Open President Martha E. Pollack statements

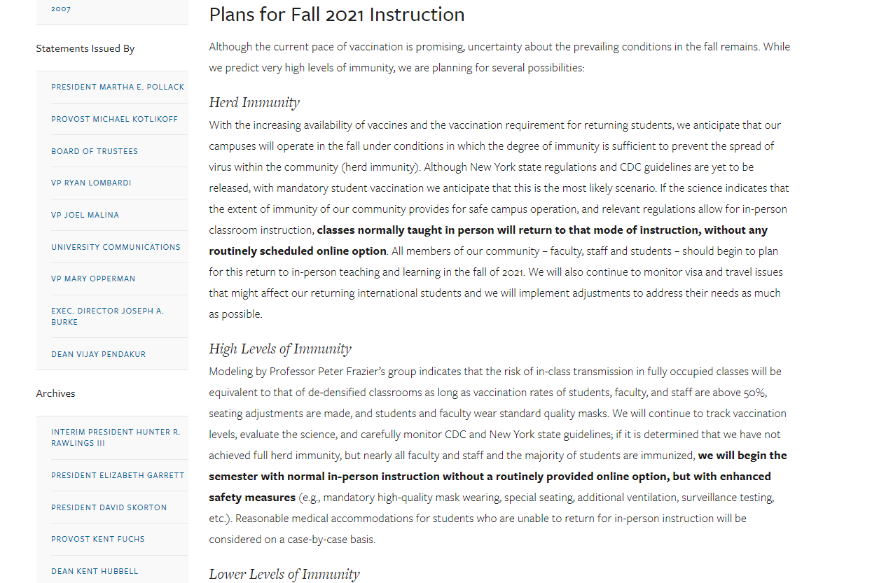[118, 87]
